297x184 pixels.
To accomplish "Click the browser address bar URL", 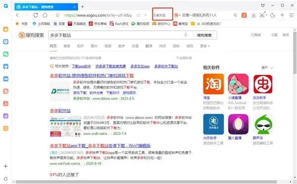I will click(98, 15).
